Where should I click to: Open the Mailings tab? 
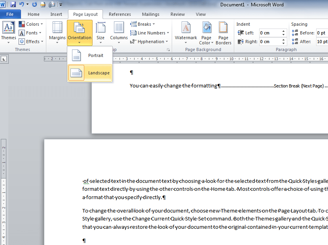[x=150, y=14]
